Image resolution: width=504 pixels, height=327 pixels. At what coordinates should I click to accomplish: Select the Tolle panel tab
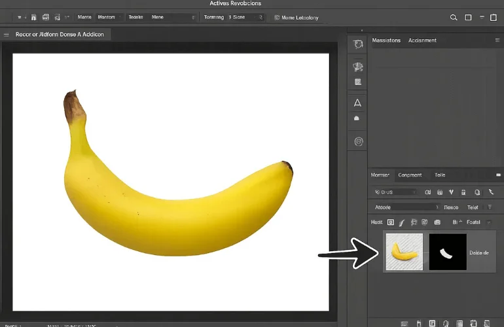440,175
